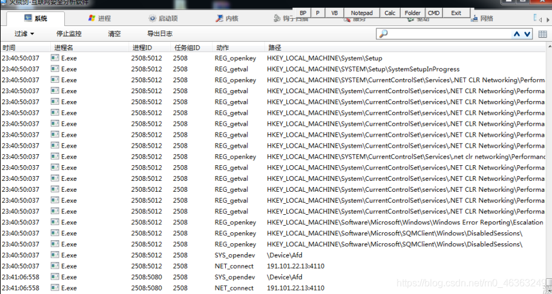Sort by the 任务组ID column header

pyautogui.click(x=192, y=47)
